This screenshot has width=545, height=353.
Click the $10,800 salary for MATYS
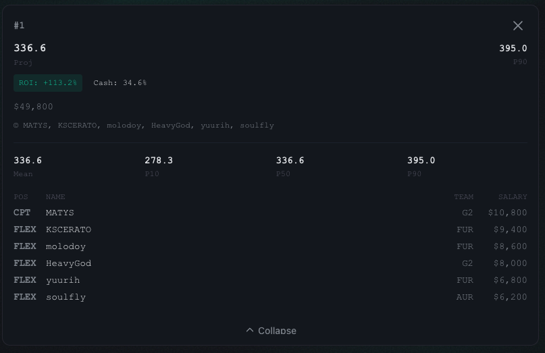(x=507, y=213)
